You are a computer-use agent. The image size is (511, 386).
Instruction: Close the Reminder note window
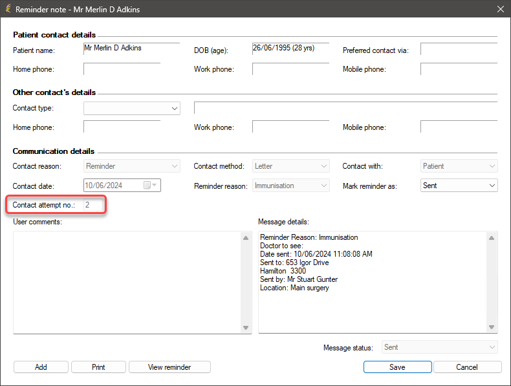pos(501,9)
